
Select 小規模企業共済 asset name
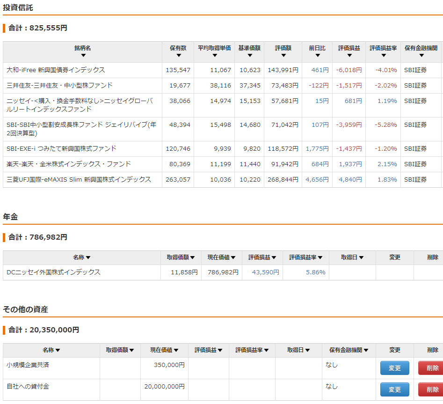(28, 365)
